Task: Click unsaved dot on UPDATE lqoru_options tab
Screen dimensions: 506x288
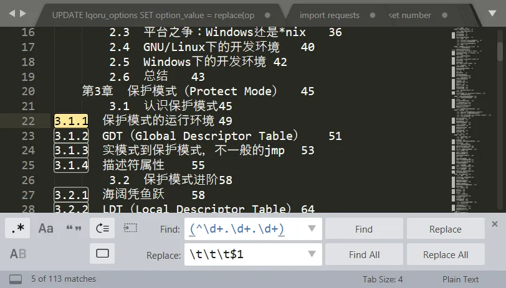Action: [267, 15]
